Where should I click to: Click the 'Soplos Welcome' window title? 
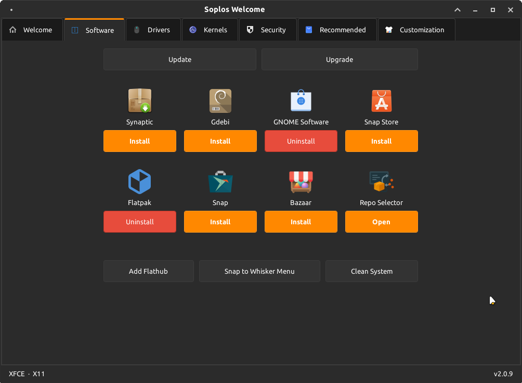coord(234,9)
